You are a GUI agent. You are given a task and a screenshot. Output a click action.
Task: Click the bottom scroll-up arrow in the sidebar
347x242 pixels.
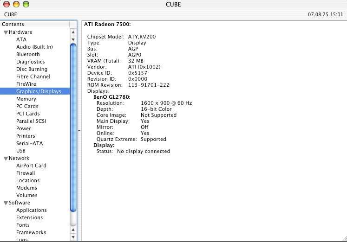coord(73,230)
